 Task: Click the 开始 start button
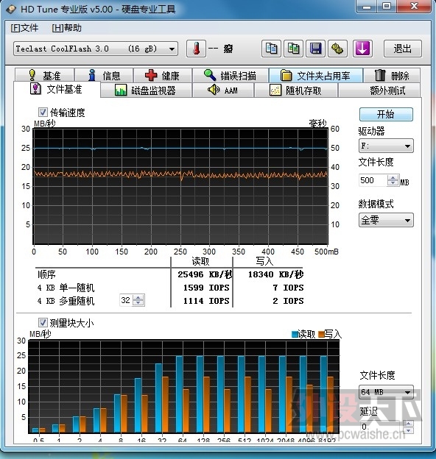tap(386, 114)
